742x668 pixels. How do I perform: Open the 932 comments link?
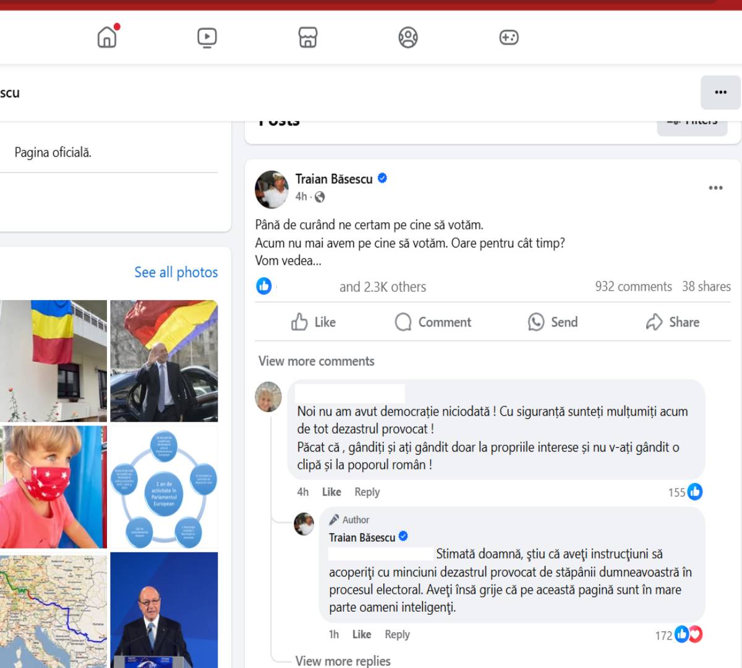633,286
